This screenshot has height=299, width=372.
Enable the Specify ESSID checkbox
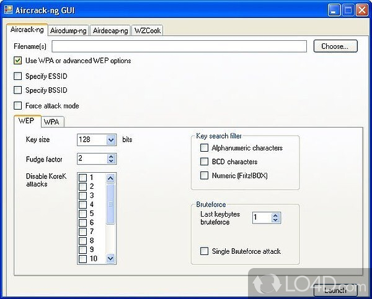[x=18, y=76]
